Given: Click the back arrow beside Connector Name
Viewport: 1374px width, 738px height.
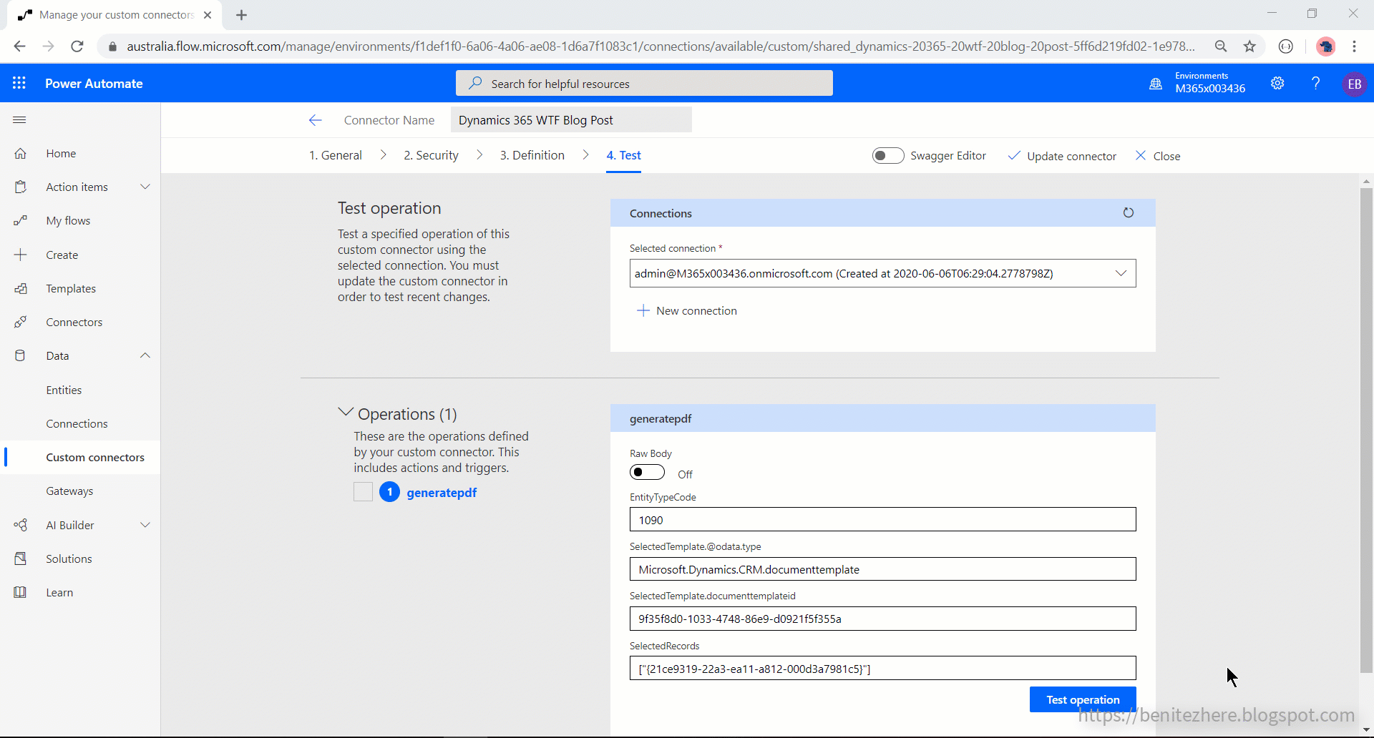Looking at the screenshot, I should [x=315, y=119].
